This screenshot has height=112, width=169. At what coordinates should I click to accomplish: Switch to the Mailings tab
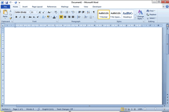65,7
